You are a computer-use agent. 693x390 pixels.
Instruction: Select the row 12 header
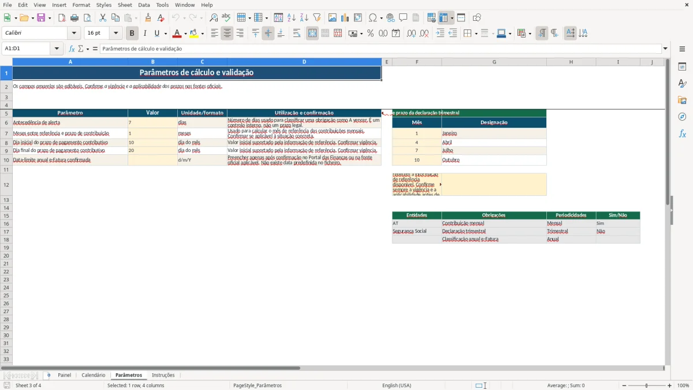tap(6, 185)
